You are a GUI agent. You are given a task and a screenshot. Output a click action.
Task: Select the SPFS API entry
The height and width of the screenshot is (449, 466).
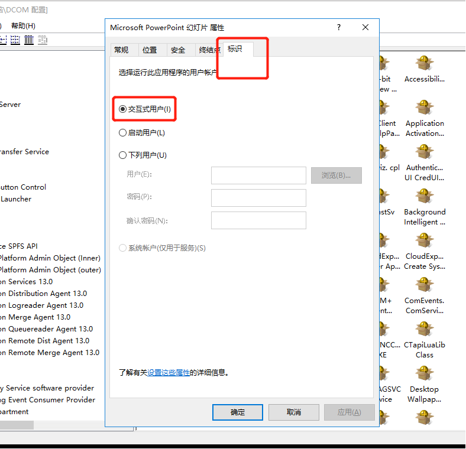click(19, 246)
